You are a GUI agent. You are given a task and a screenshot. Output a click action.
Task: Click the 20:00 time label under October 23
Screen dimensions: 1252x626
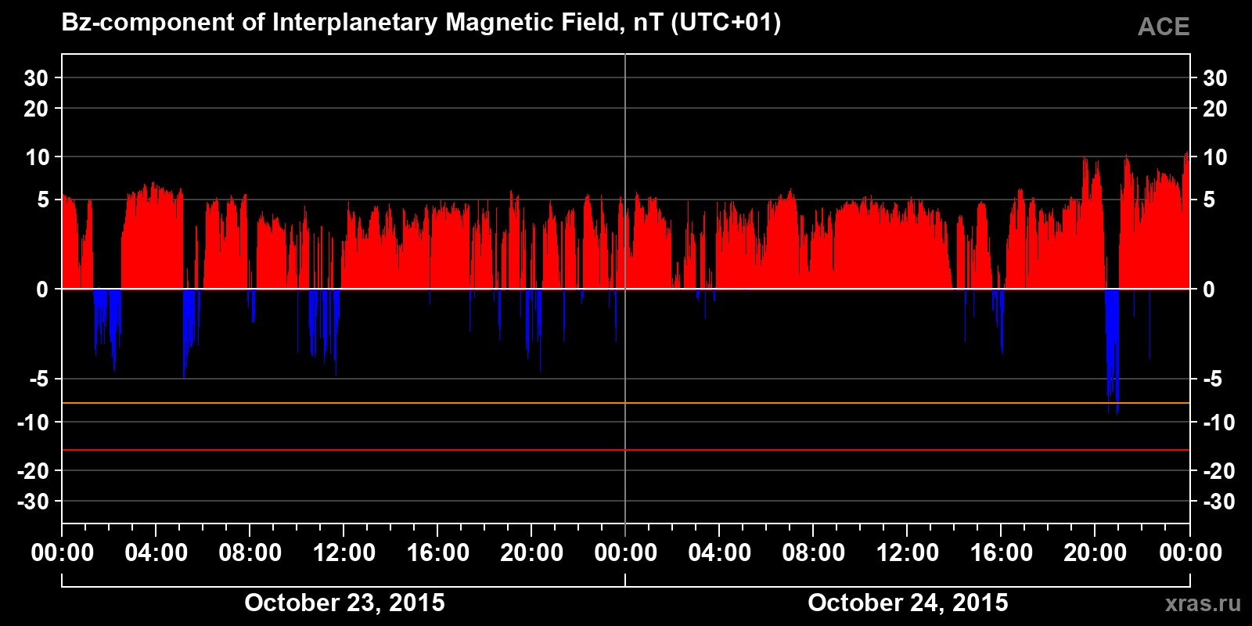(x=532, y=553)
